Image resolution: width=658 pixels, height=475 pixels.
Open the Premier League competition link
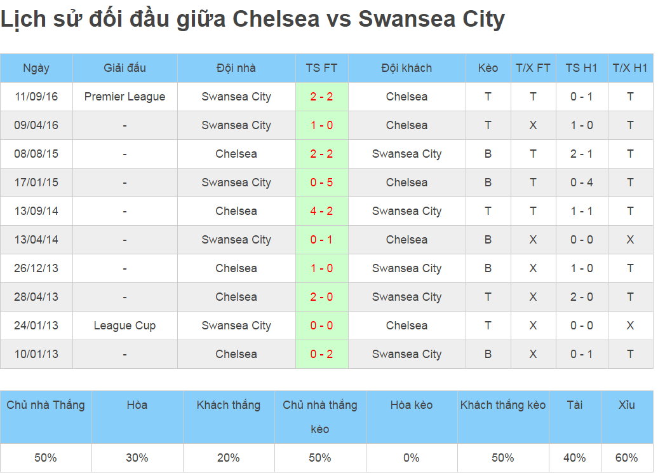[x=124, y=97]
